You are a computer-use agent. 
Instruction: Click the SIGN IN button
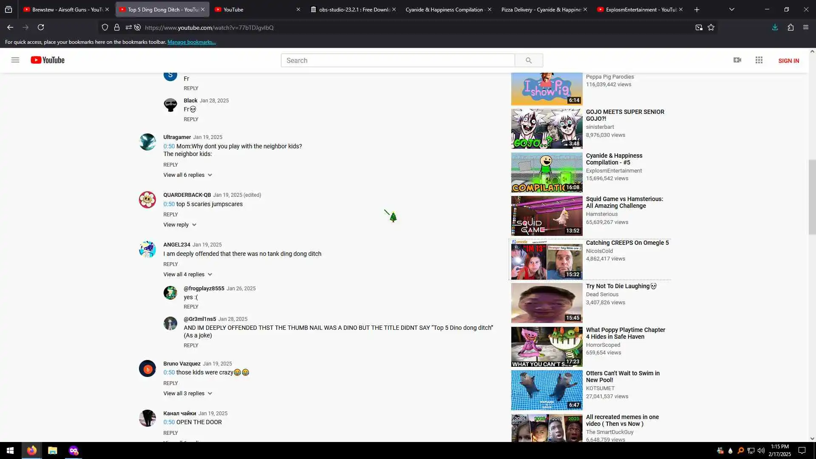(x=788, y=61)
